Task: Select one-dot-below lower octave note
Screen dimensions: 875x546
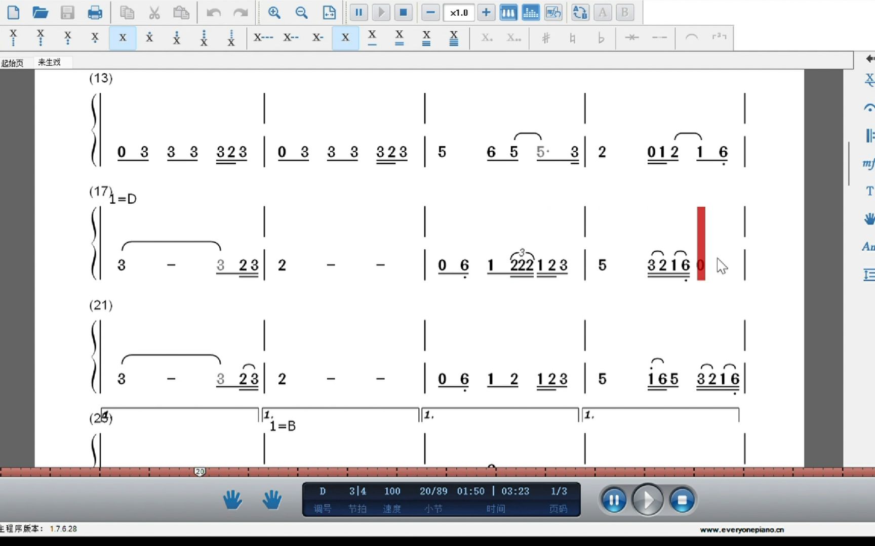Action: click(95, 38)
